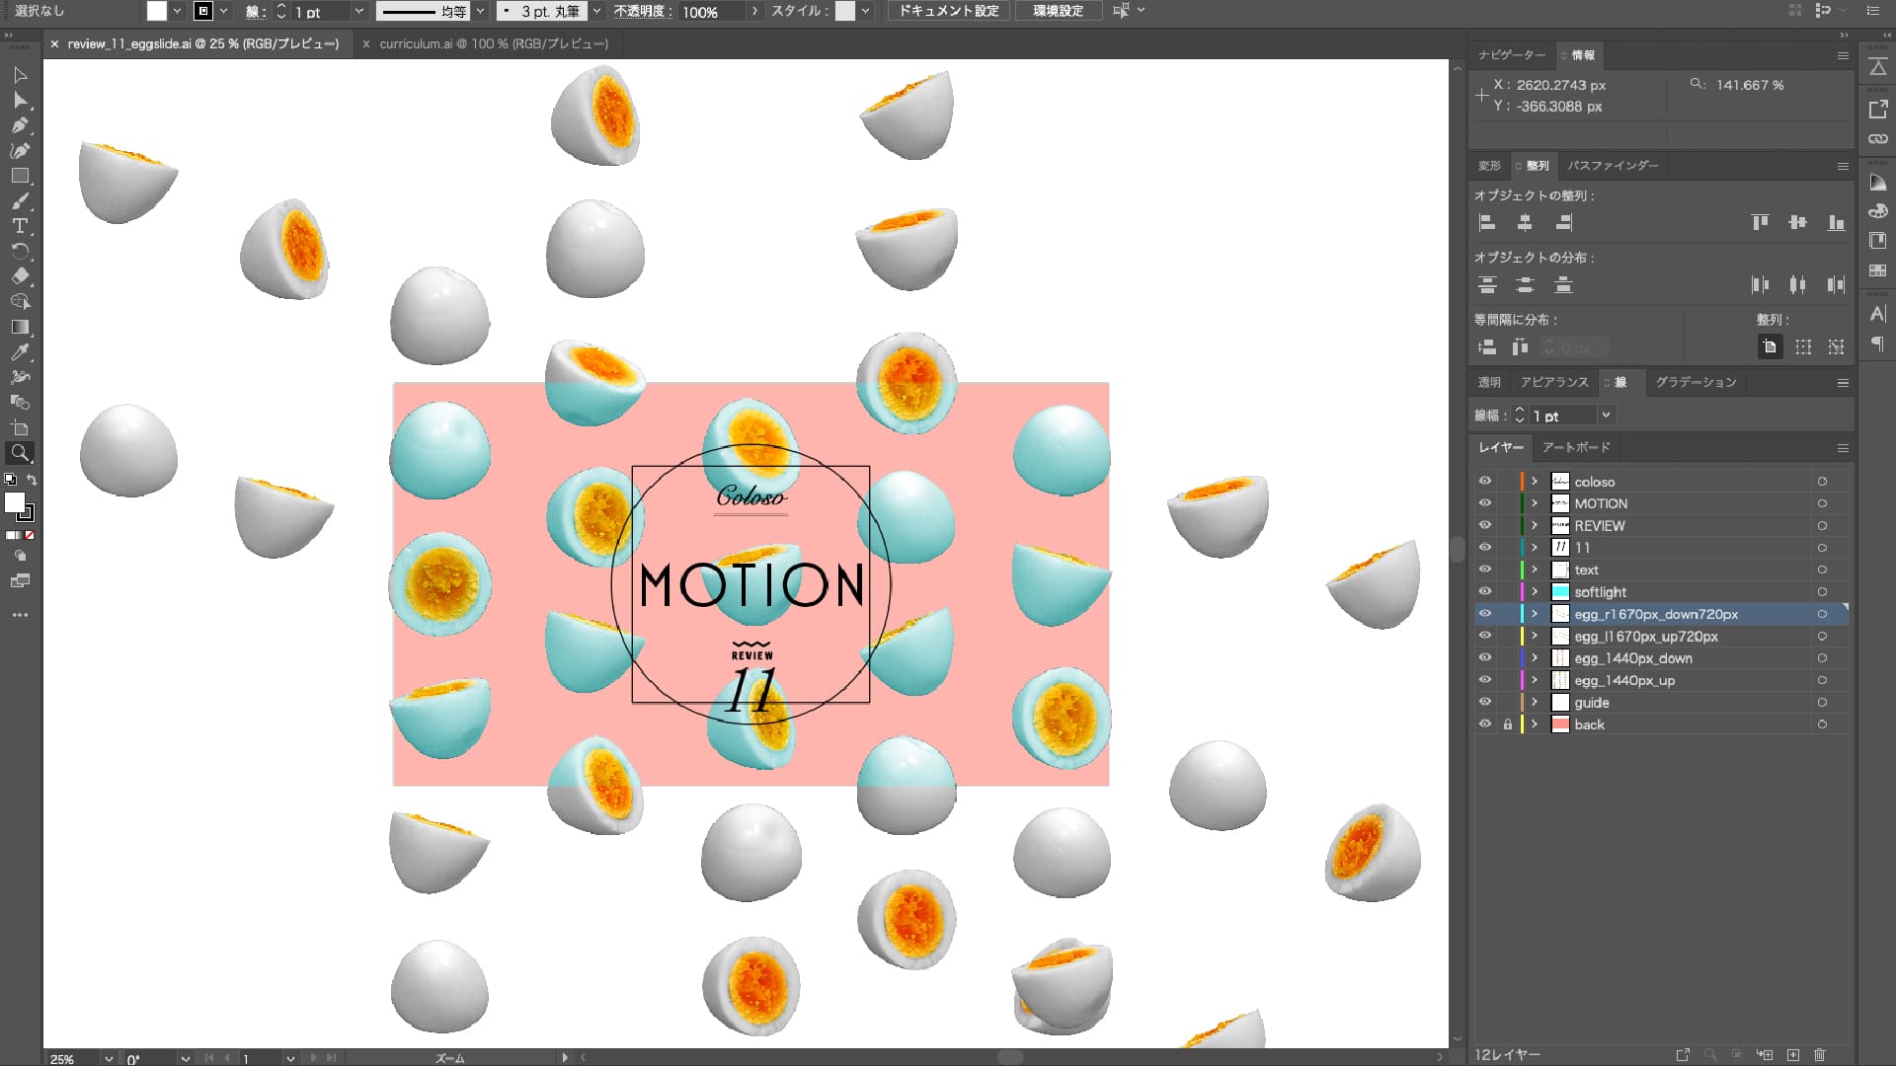Toggle visibility of the softlight layer

click(1485, 591)
